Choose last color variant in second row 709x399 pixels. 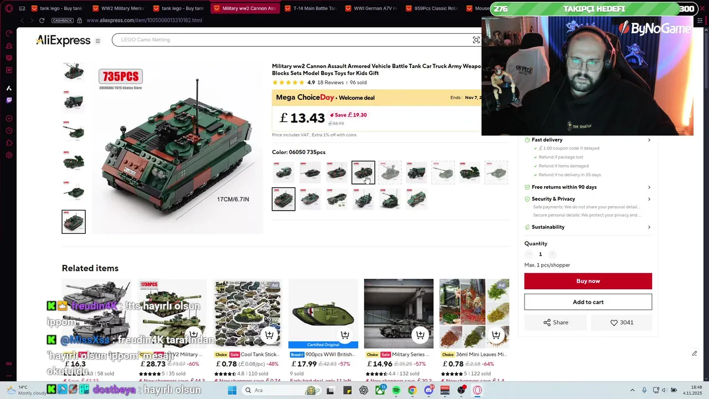click(417, 199)
